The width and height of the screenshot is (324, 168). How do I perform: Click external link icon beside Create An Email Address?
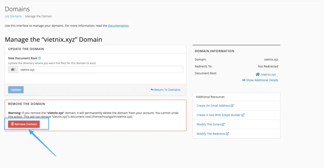click(x=232, y=106)
